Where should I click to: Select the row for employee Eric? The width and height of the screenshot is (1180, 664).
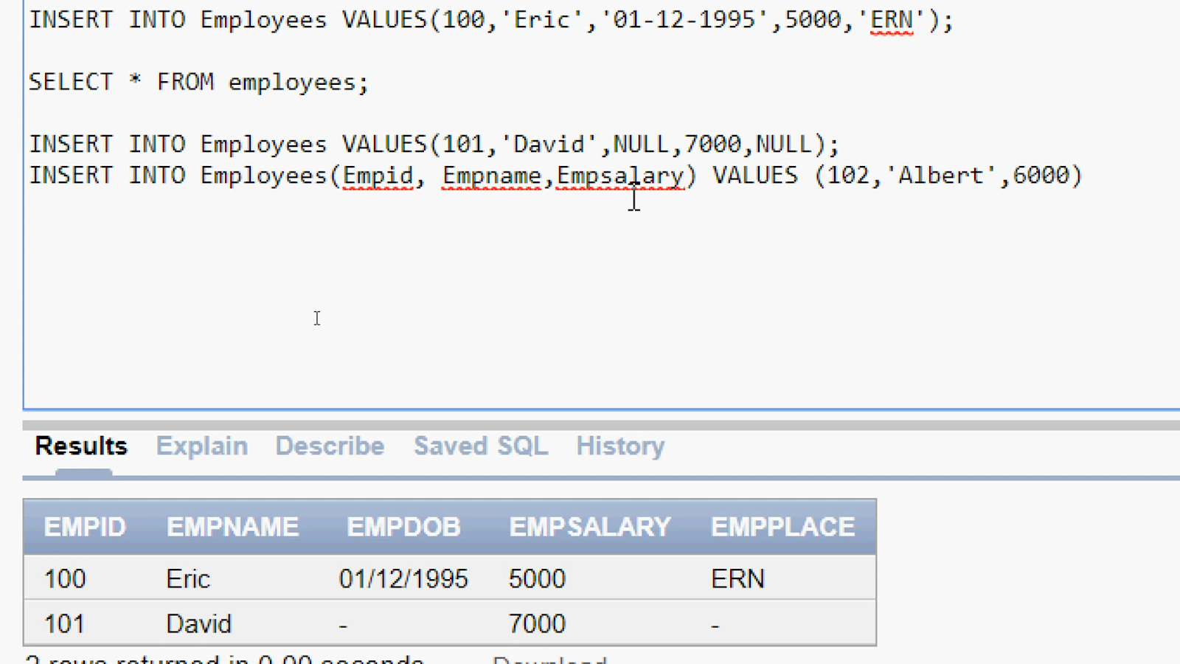tap(295, 578)
